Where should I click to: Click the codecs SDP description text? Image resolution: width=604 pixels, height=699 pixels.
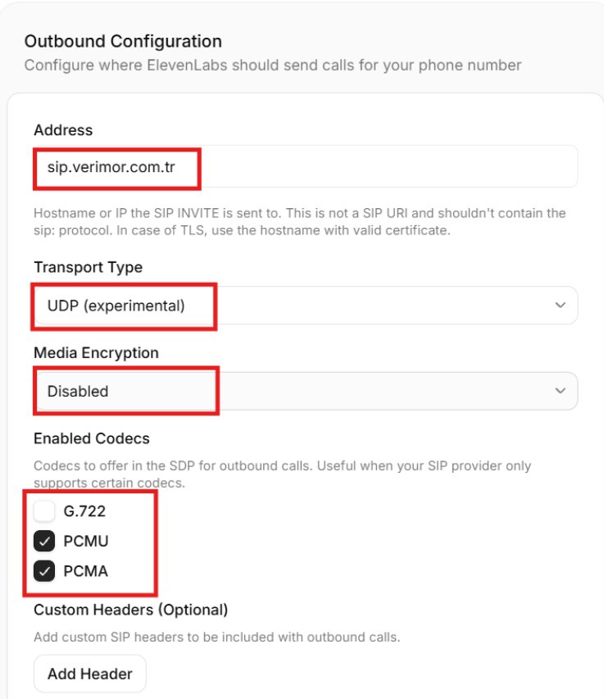[283, 474]
